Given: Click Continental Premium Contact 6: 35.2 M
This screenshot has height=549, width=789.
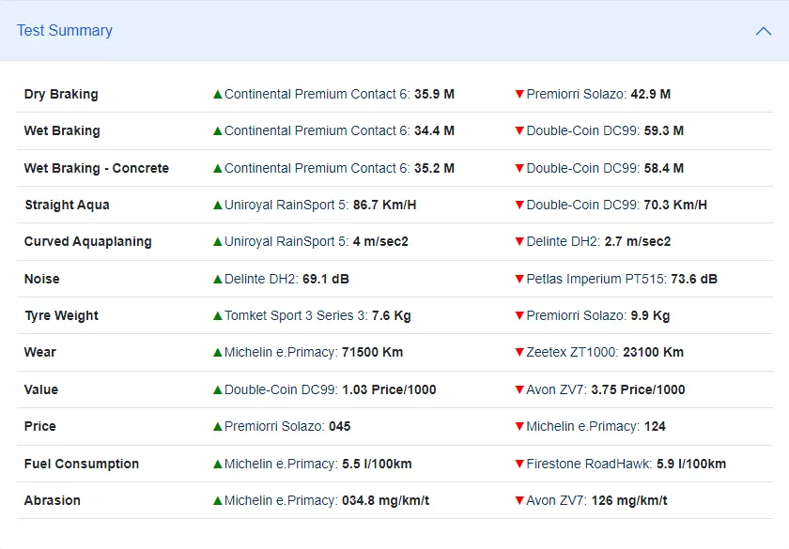Looking at the screenshot, I should (x=339, y=168).
